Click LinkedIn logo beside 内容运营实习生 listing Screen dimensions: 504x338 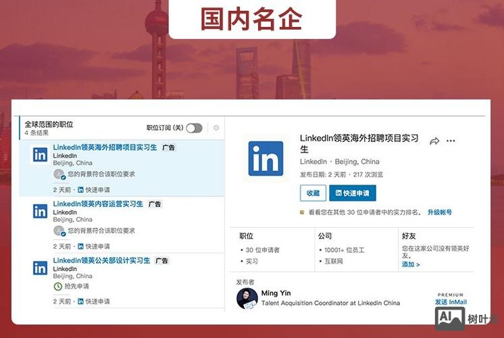pos(40,212)
